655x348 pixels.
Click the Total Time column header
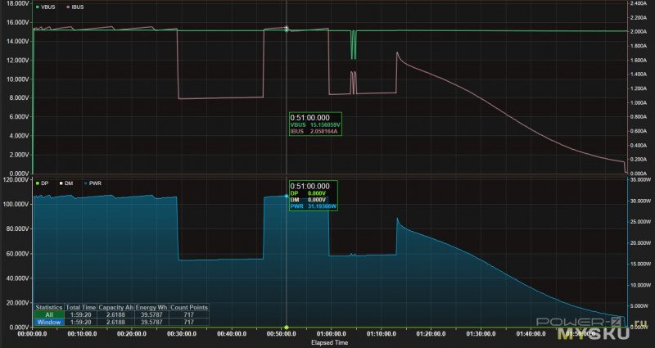coord(79,308)
